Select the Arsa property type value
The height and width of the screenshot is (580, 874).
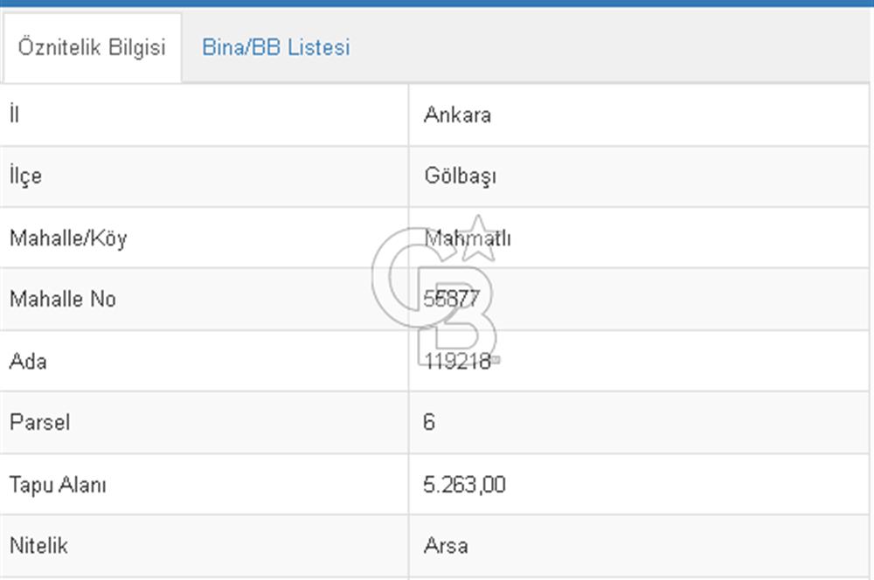click(x=446, y=546)
